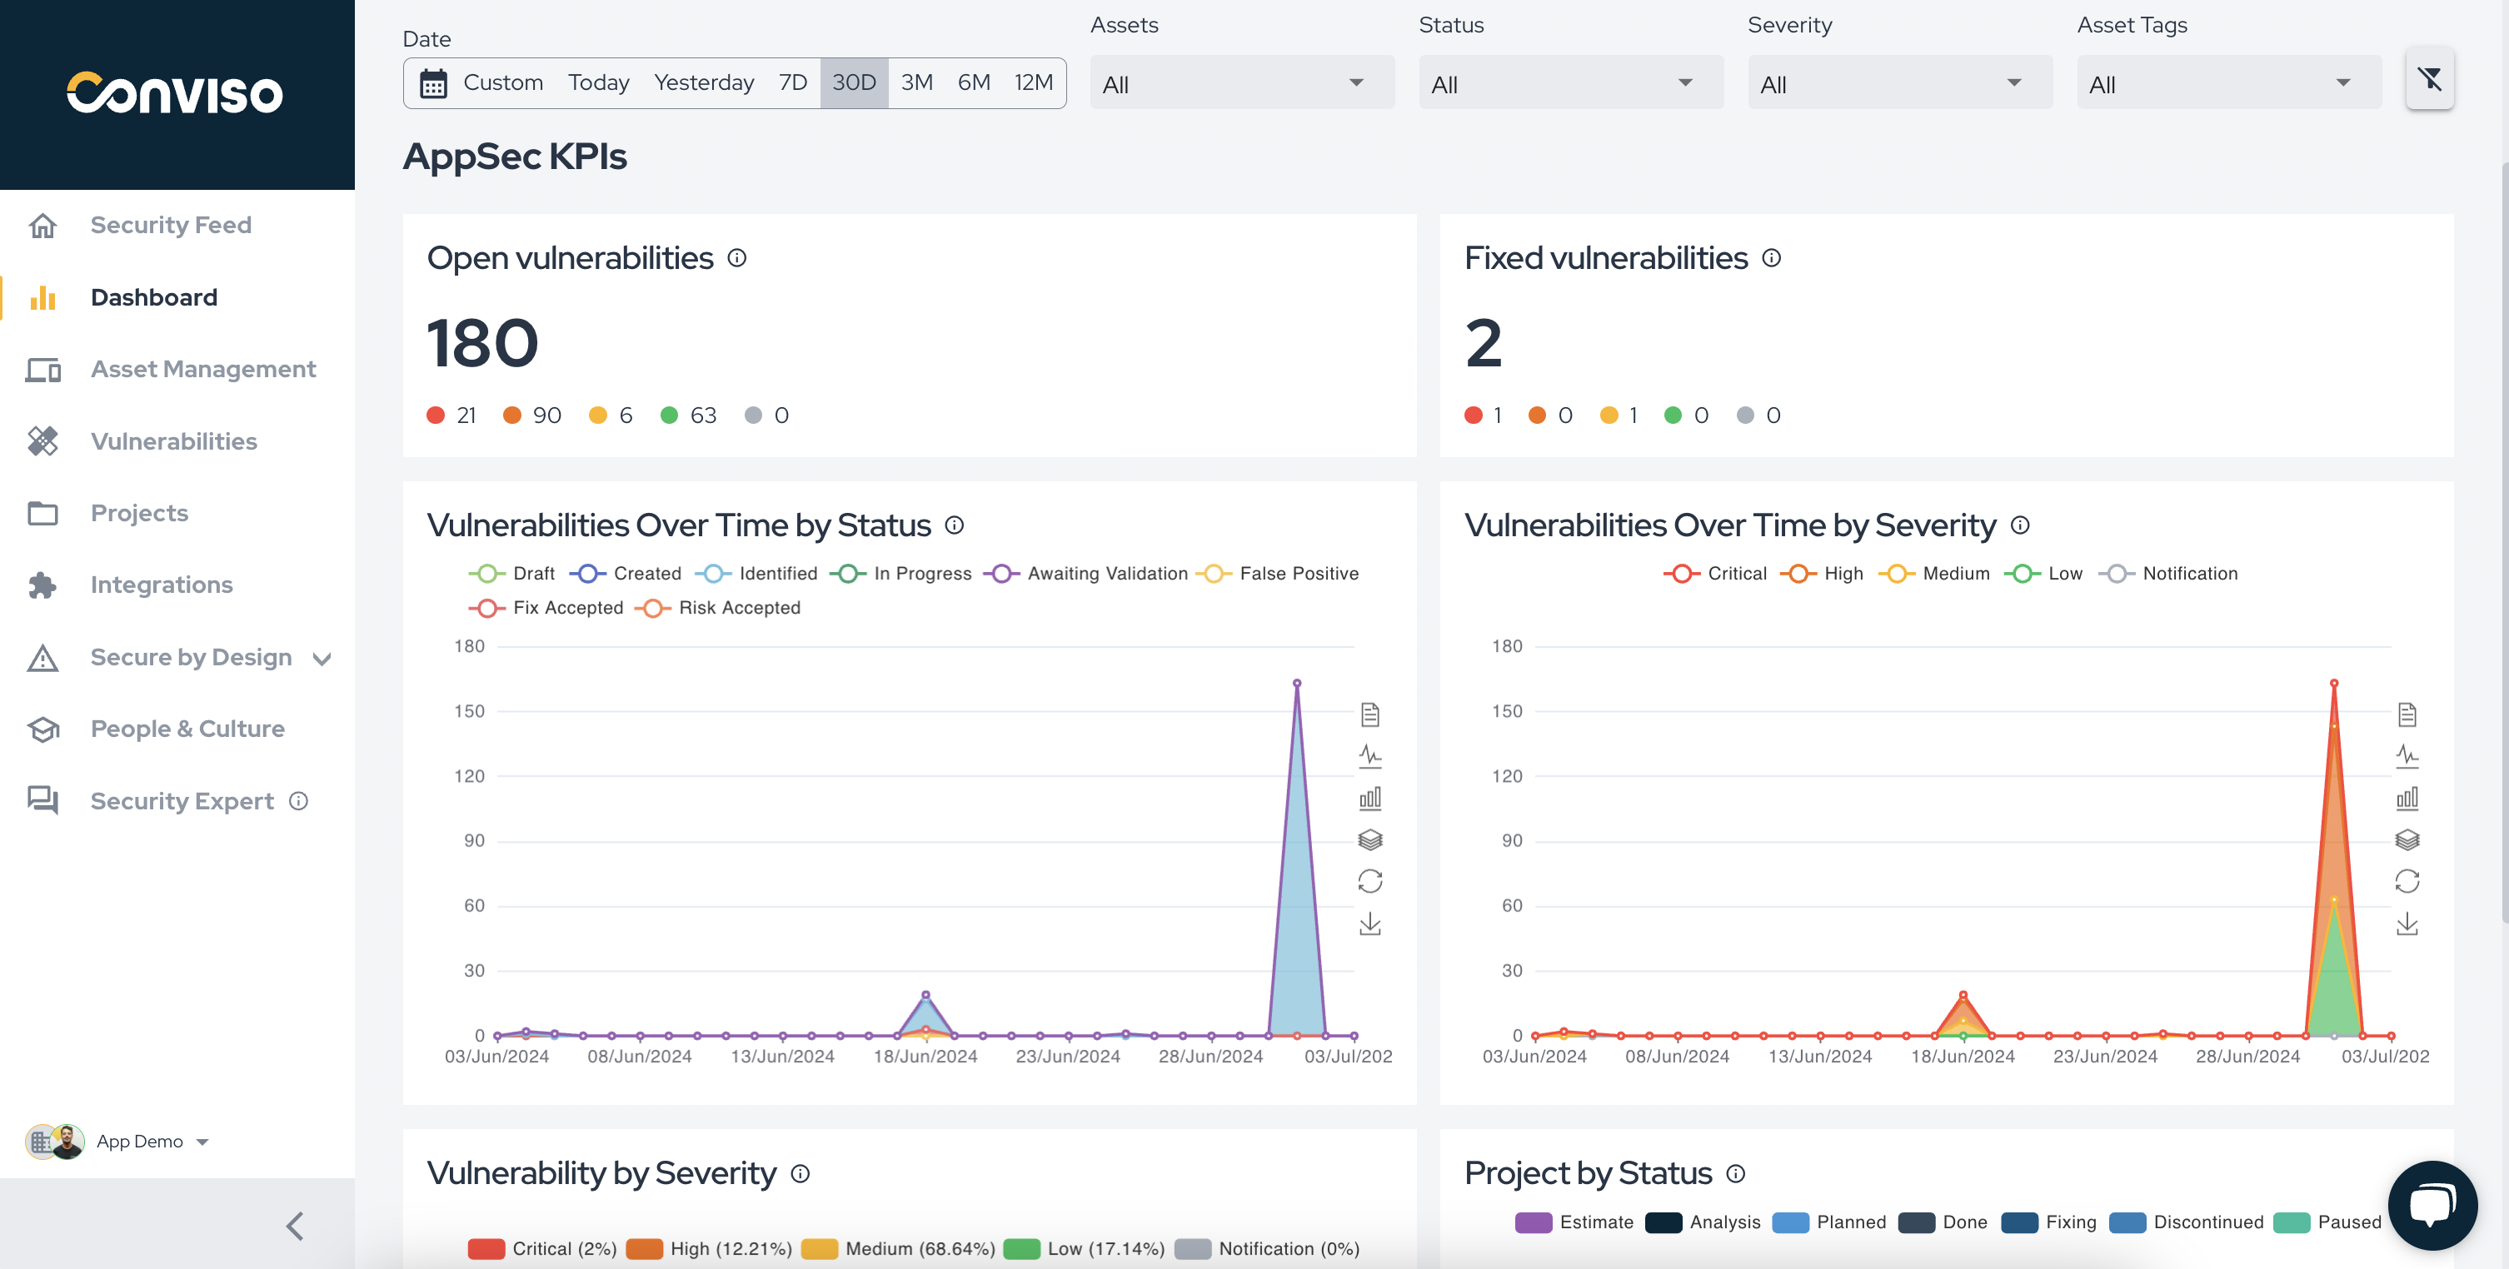
Task: Switch Severity chart to bar view
Action: pos(2407,799)
